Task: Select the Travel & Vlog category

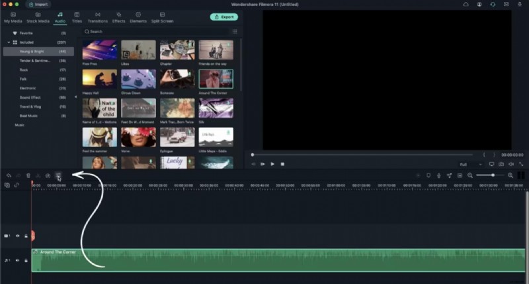Action: (x=38, y=107)
